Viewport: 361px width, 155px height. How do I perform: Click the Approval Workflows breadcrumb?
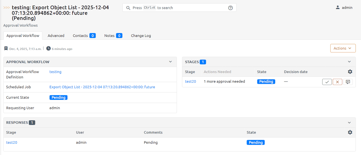(20, 25)
